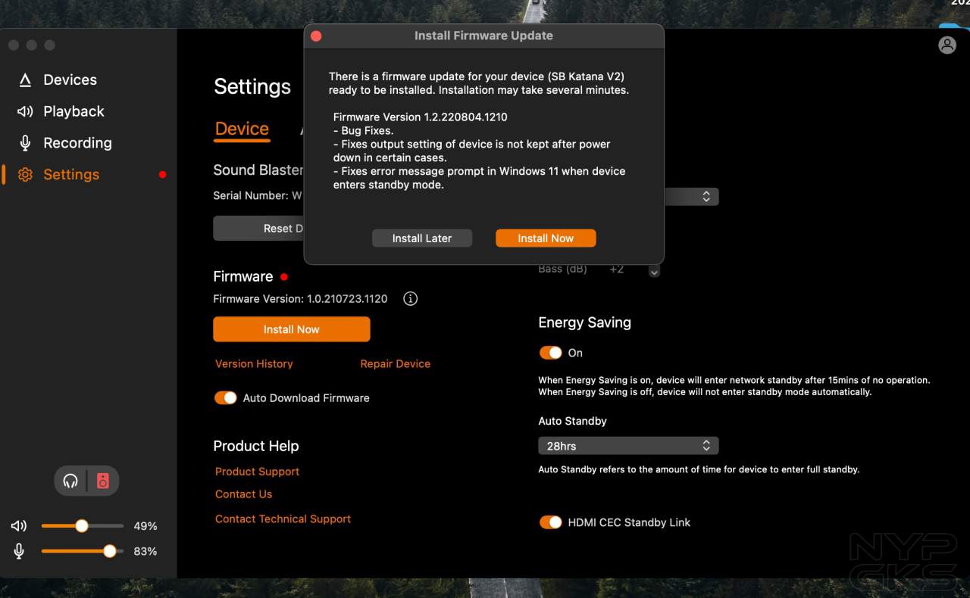This screenshot has width=970, height=598.
Task: Click the Reset Device button
Action: [259, 228]
